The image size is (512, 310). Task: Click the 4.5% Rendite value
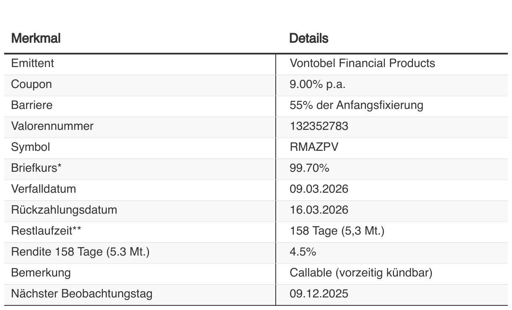coord(303,252)
